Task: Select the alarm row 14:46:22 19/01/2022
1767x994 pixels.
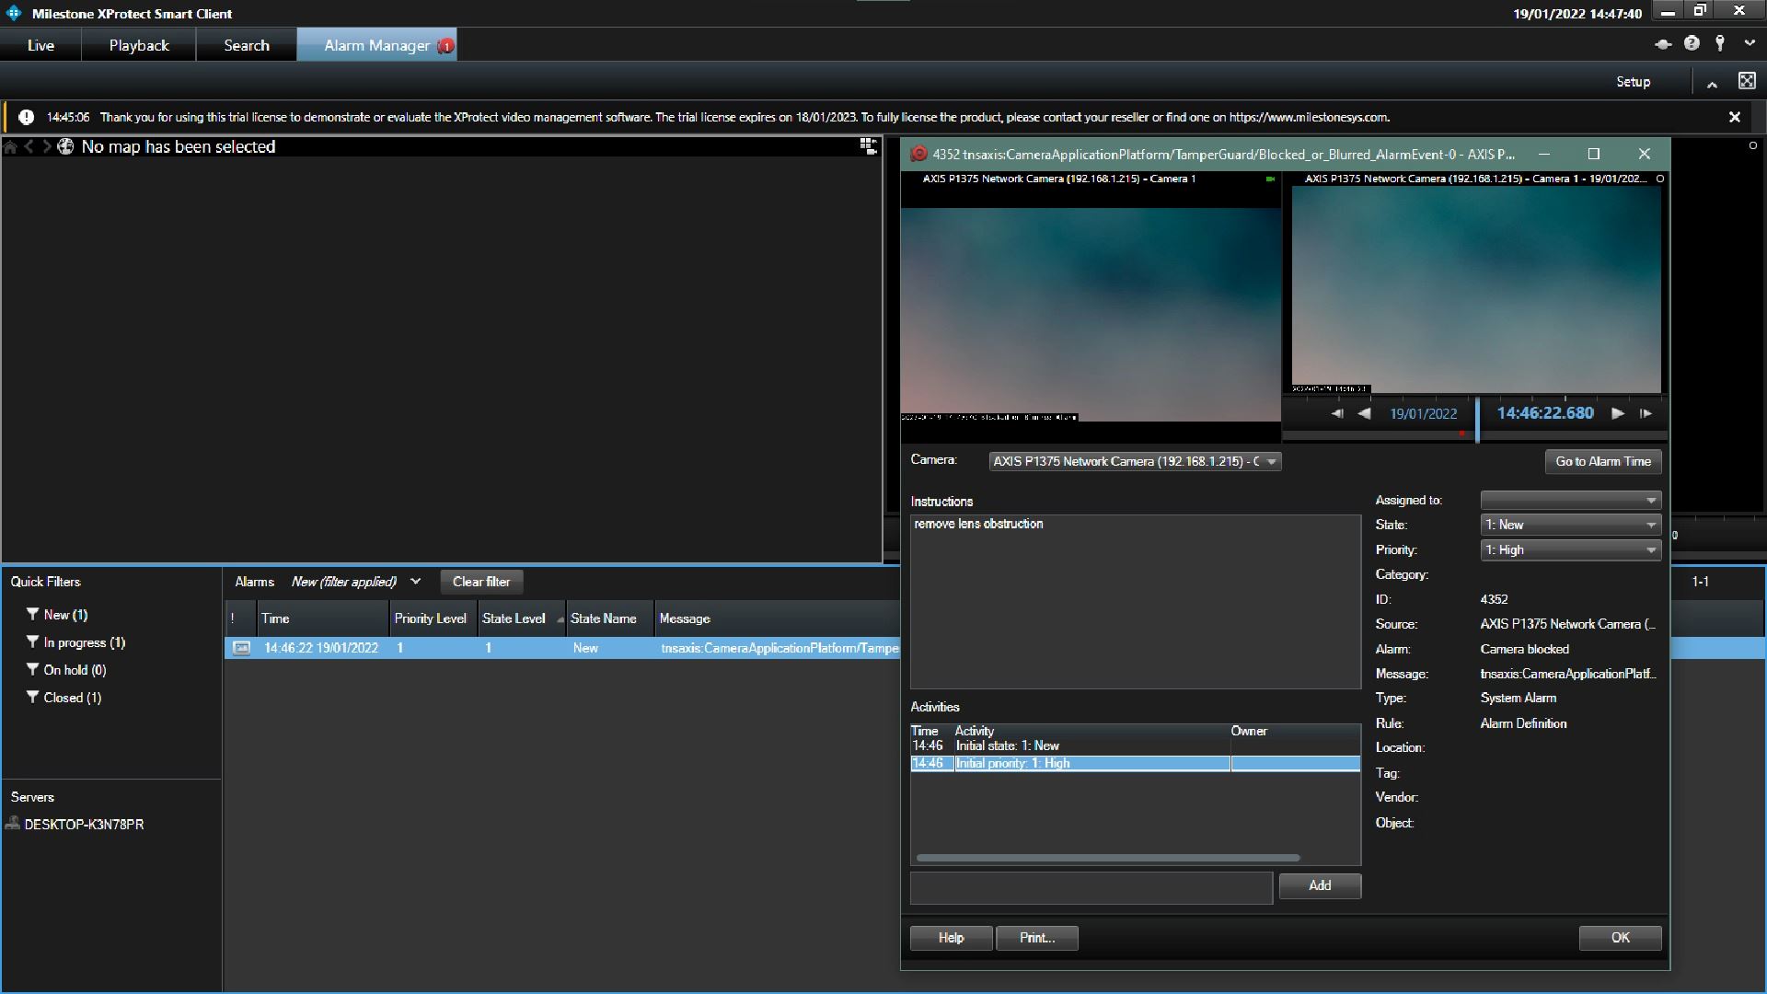Action: [x=562, y=648]
